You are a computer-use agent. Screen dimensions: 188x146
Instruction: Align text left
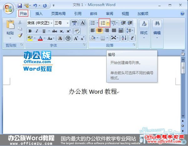pyautogui.click(x=92, y=30)
